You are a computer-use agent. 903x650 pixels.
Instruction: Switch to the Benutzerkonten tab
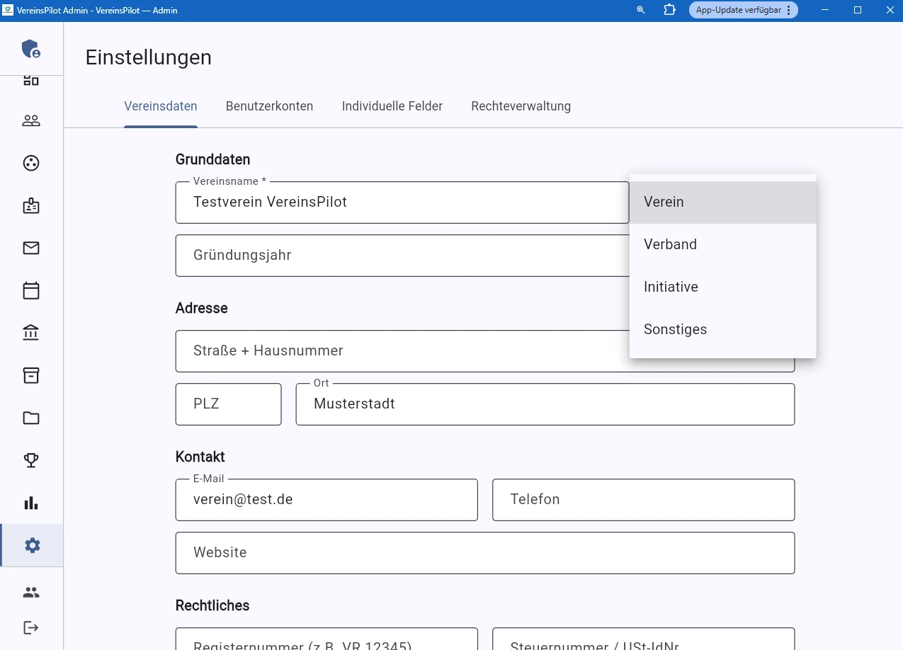click(269, 107)
